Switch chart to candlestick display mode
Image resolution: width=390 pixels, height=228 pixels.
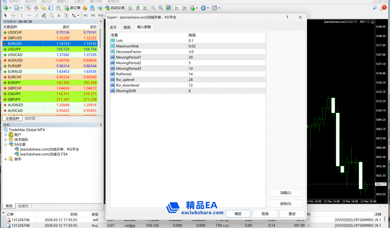pyautogui.click(x=138, y=8)
